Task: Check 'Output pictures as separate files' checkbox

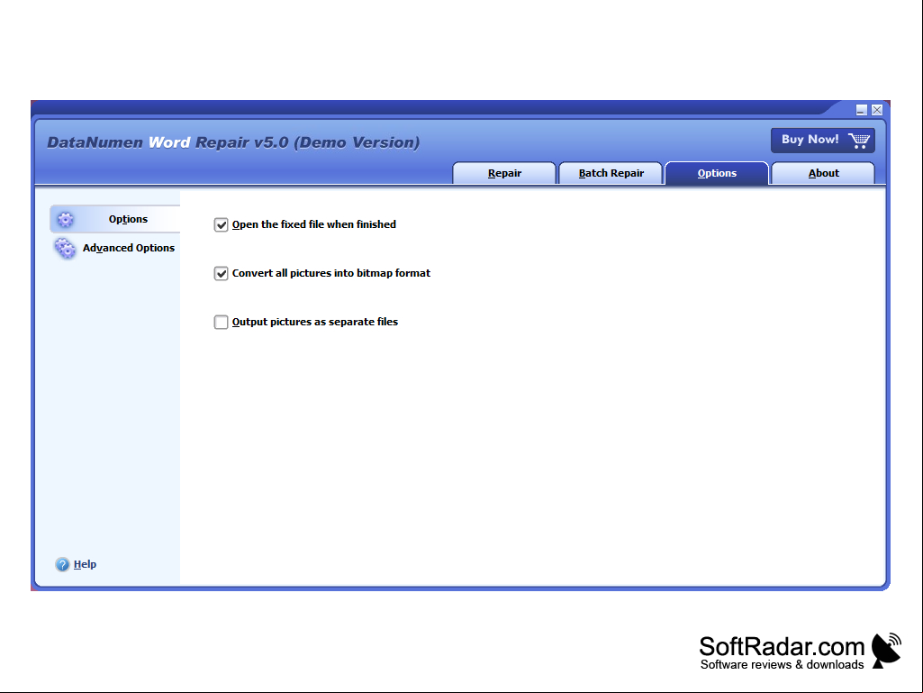Action: 221,323
